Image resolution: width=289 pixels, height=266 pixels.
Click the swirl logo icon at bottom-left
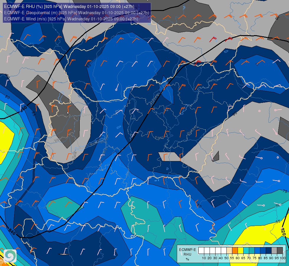[10, 256]
